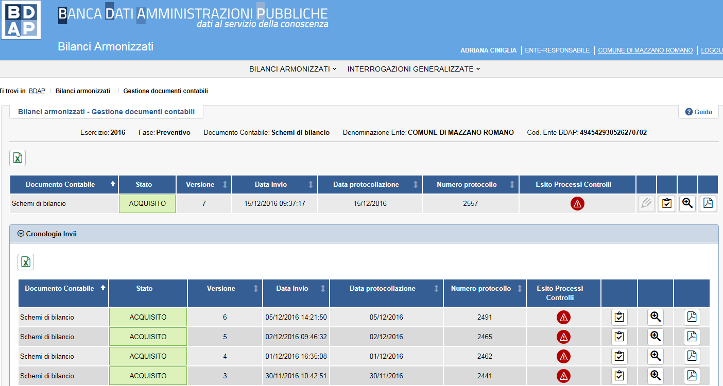Click warning icon for protocol 2441
723x386 pixels.
click(563, 376)
